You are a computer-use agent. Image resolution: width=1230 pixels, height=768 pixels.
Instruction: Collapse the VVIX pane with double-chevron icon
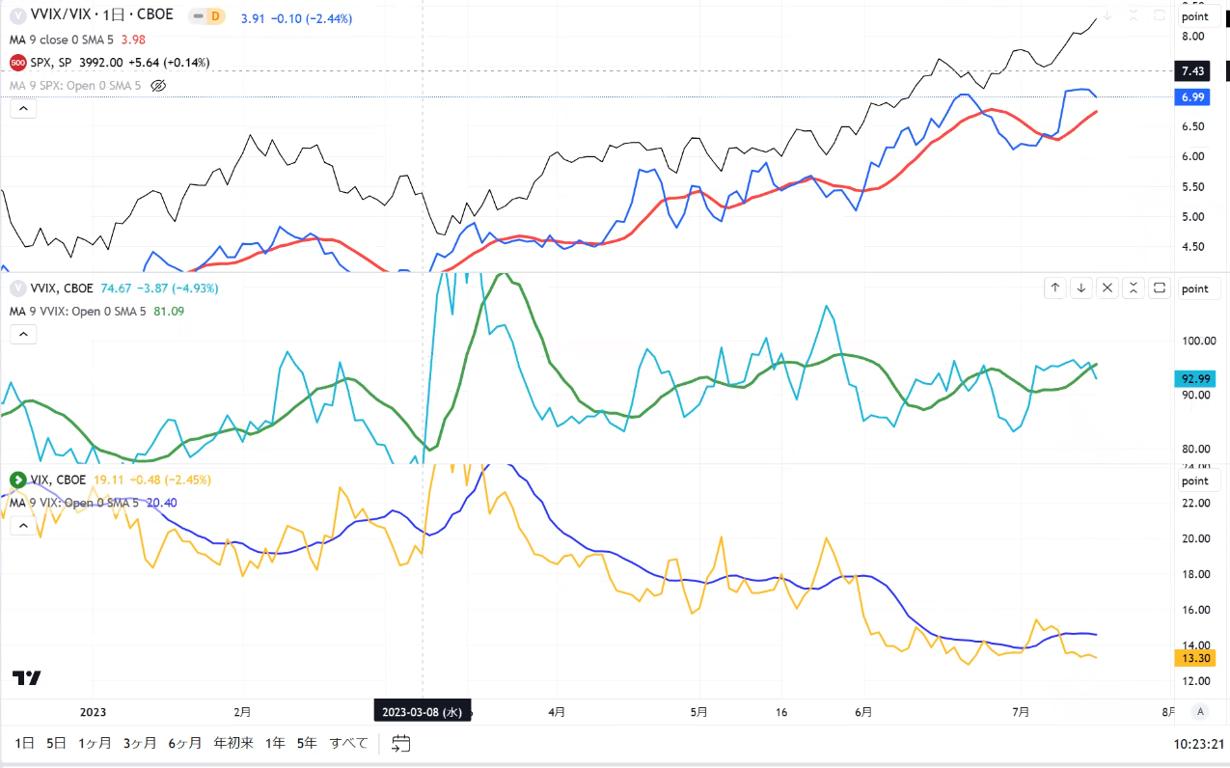pyautogui.click(x=1134, y=288)
